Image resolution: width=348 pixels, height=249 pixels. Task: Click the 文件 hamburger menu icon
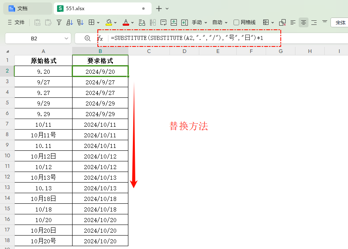tap(10, 22)
